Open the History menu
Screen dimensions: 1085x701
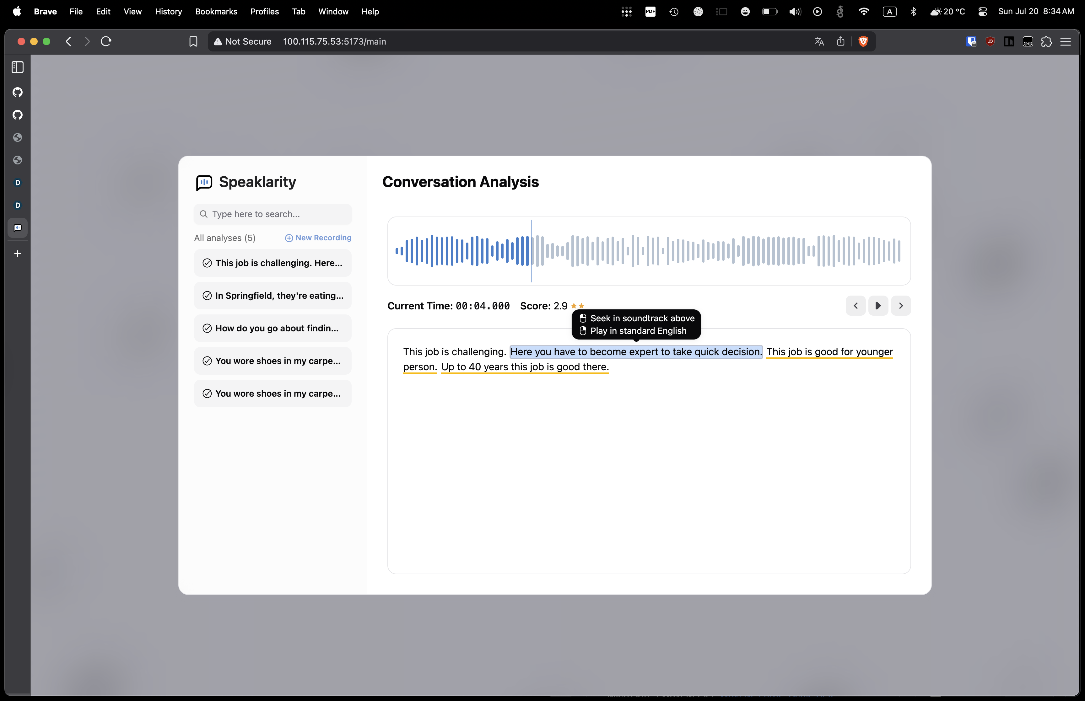168,11
